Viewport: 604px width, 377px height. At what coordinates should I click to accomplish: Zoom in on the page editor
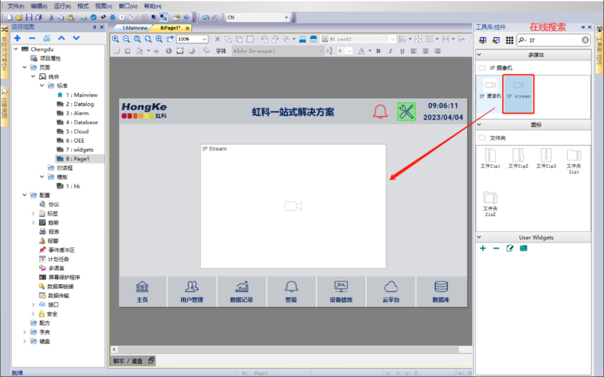coord(115,39)
